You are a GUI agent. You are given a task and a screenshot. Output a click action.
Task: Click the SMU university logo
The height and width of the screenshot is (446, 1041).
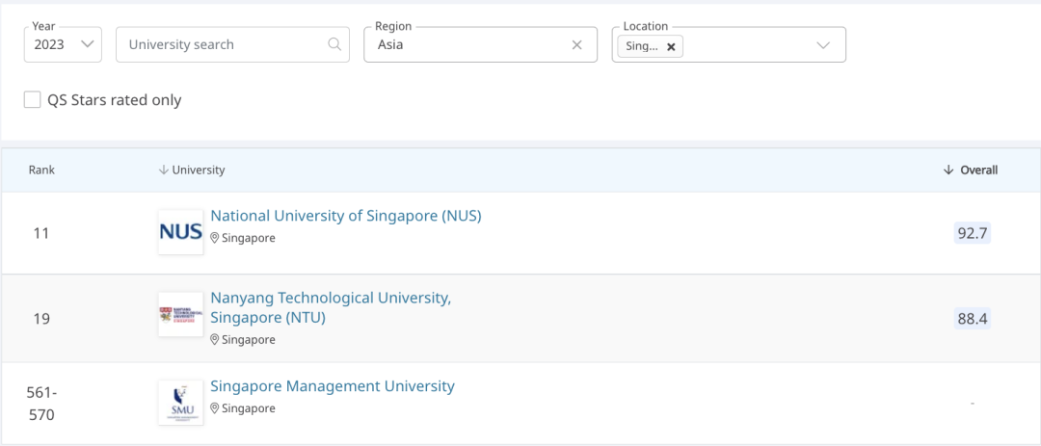180,403
